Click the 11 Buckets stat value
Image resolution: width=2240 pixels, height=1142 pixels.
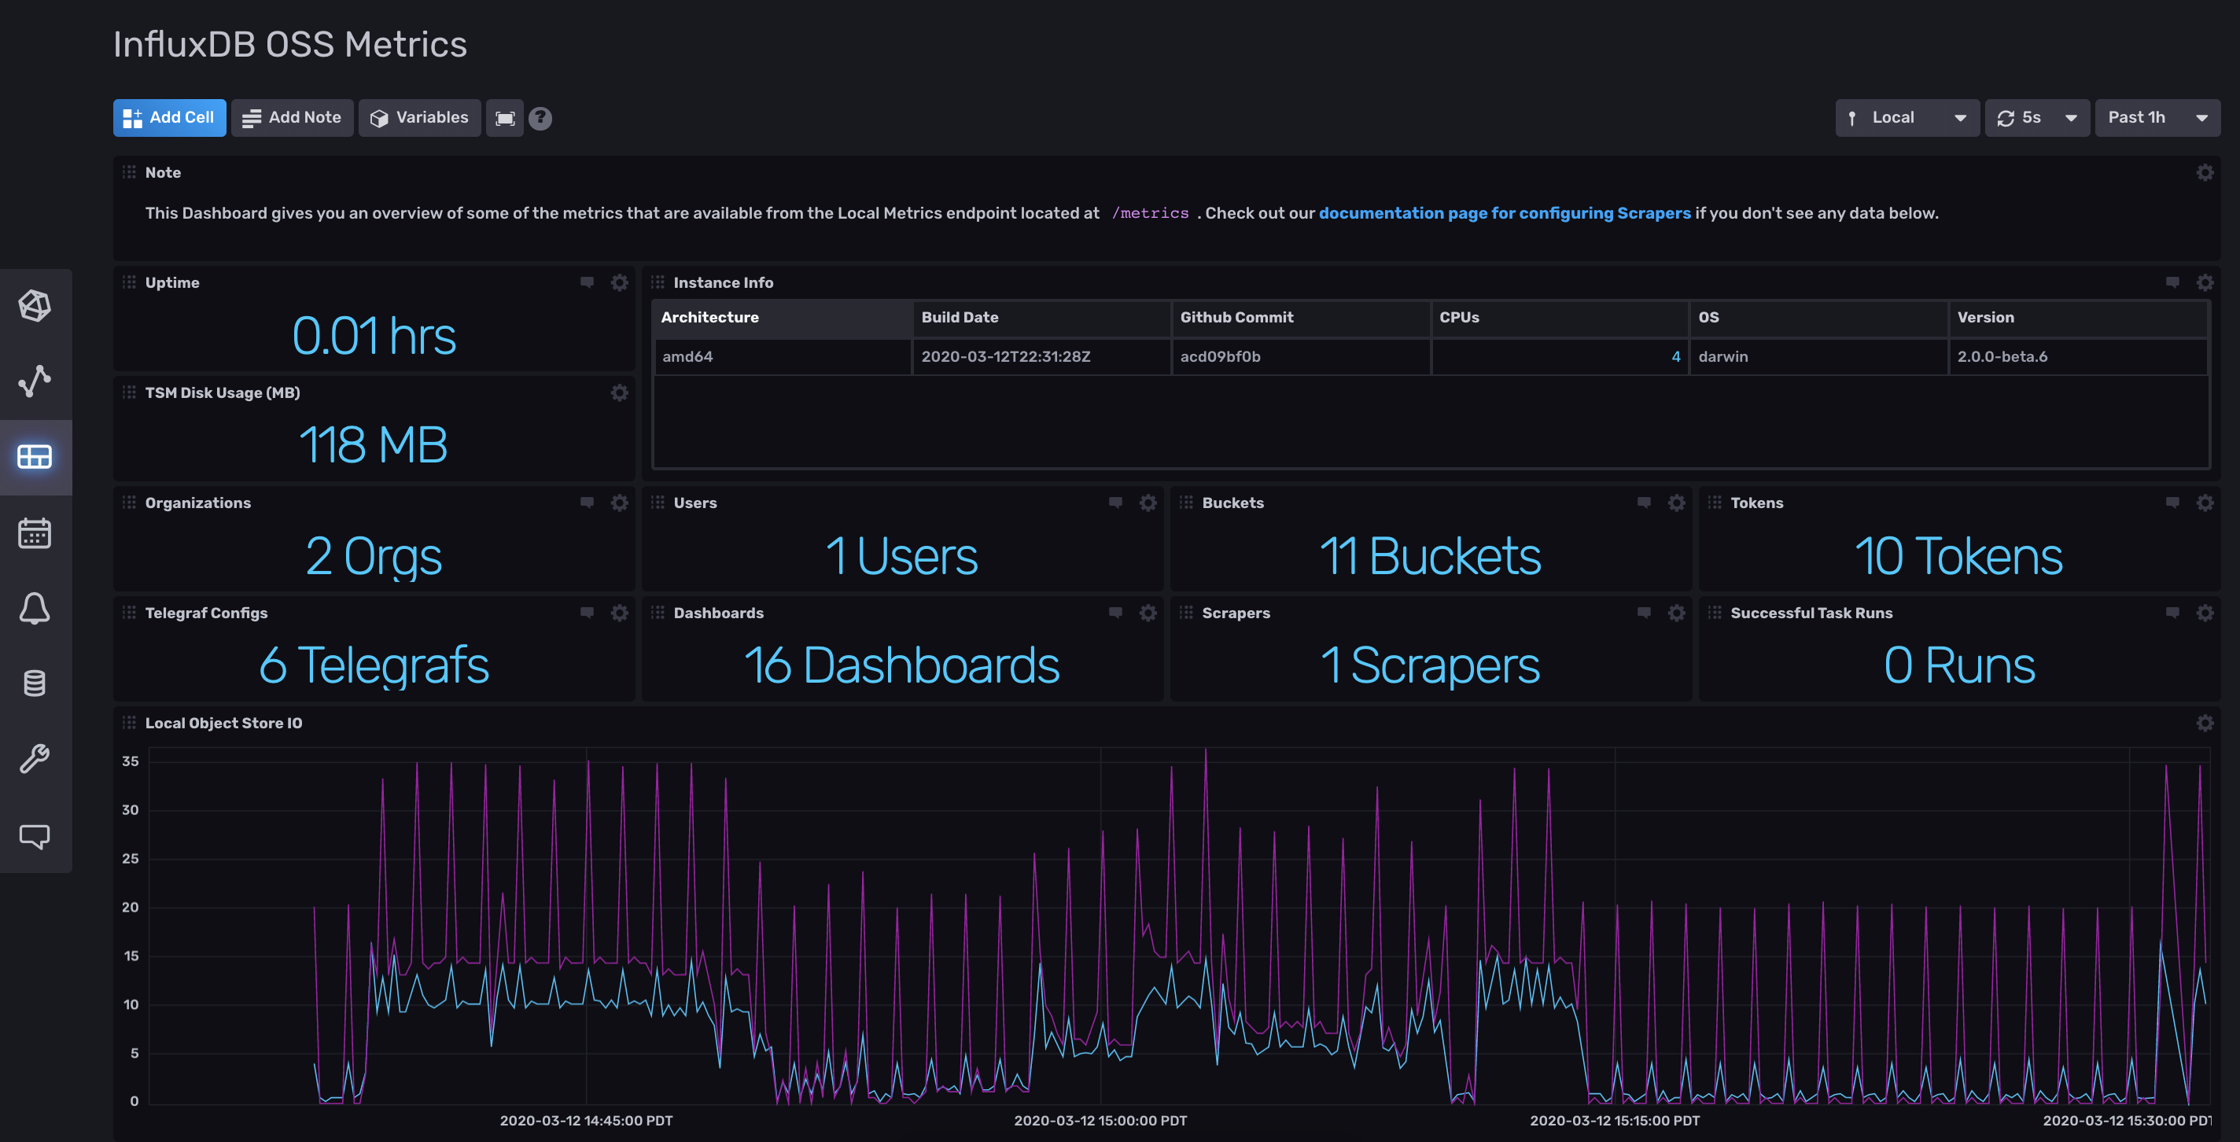point(1431,556)
